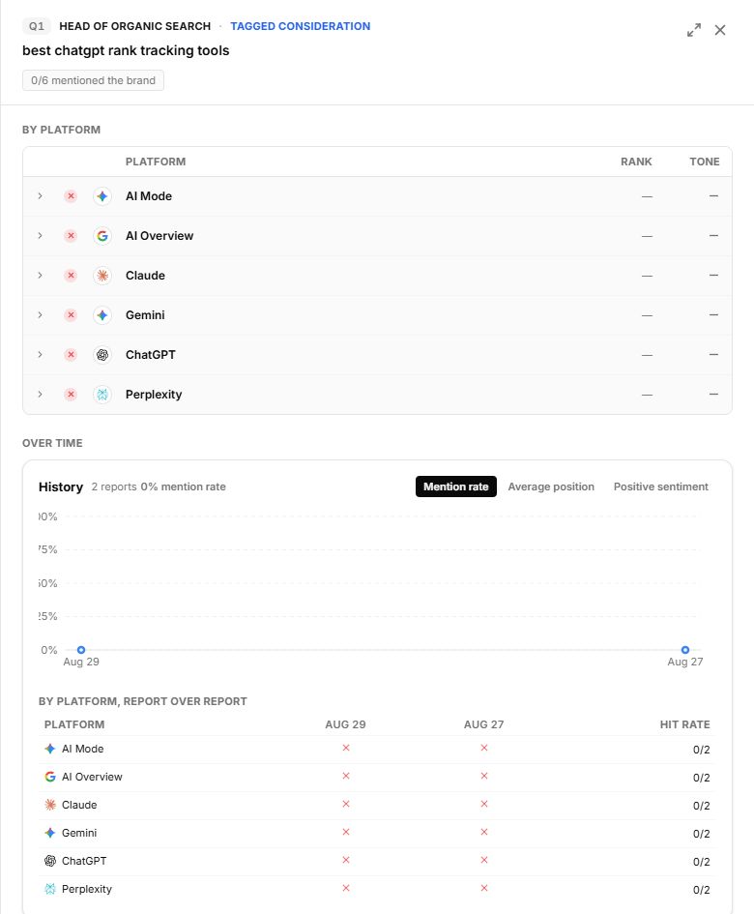Switch to Average position tab
This screenshot has height=914, width=754.
click(551, 486)
